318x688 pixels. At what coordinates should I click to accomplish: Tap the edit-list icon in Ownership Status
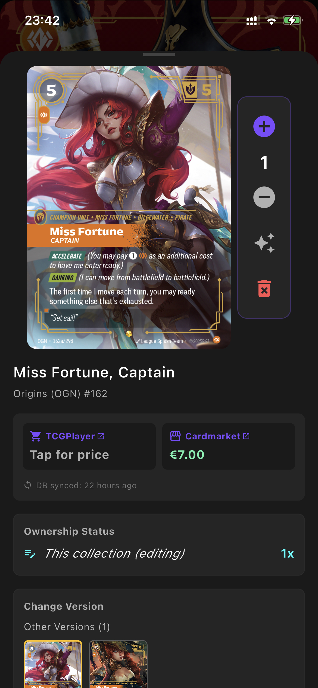tap(30, 554)
